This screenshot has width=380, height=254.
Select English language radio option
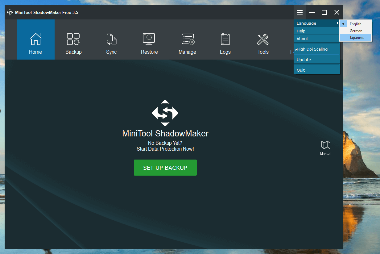coord(355,24)
